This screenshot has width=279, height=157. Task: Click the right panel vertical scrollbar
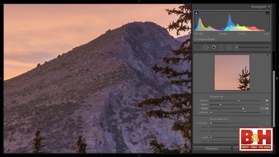(274, 99)
